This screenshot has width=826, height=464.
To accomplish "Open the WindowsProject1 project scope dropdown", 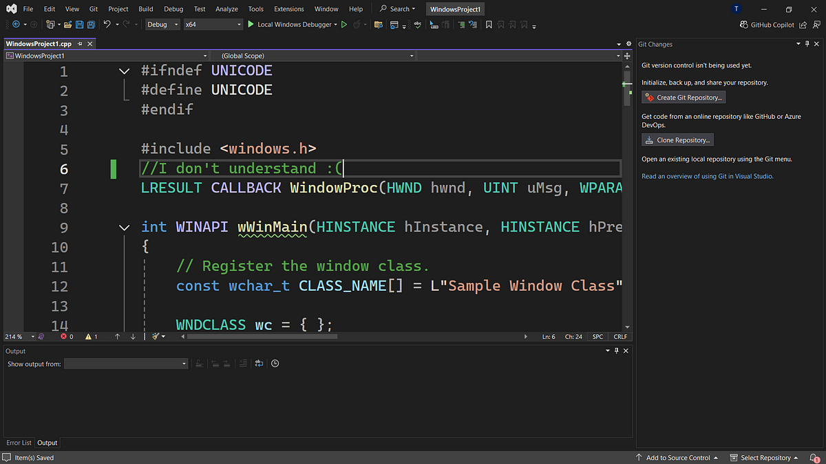I will 106,56.
